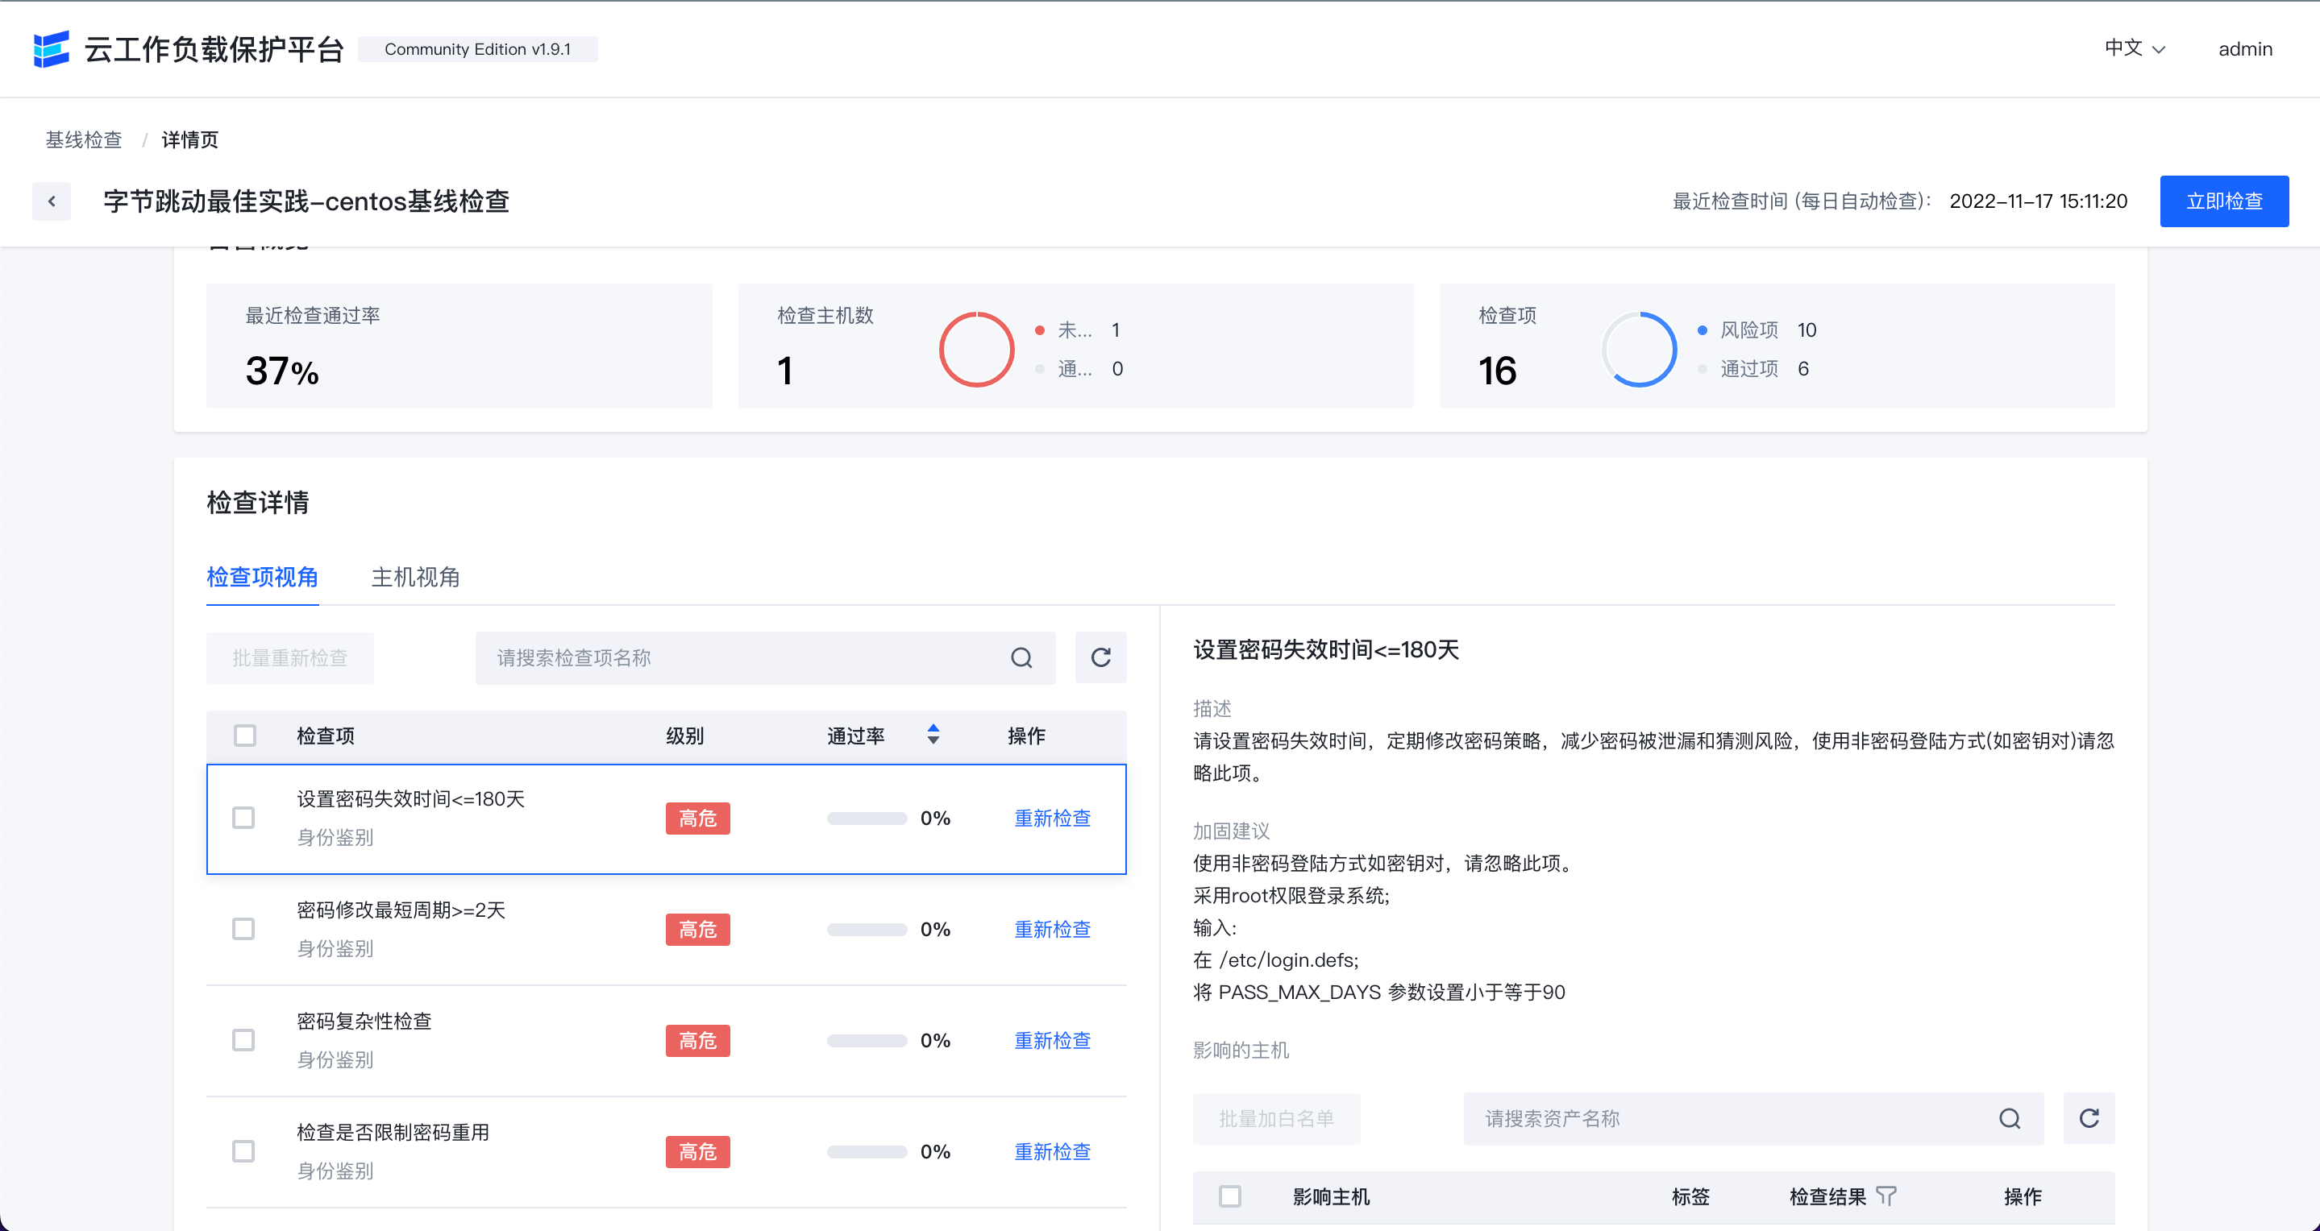Click 重新检查 for 检查是否限制密码重用
This screenshot has width=2320, height=1231.
pyautogui.click(x=1052, y=1152)
